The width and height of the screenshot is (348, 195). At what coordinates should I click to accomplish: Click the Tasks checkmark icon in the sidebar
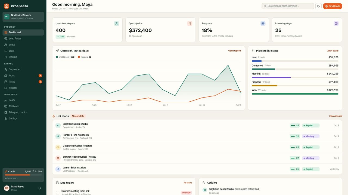tap(6, 82)
